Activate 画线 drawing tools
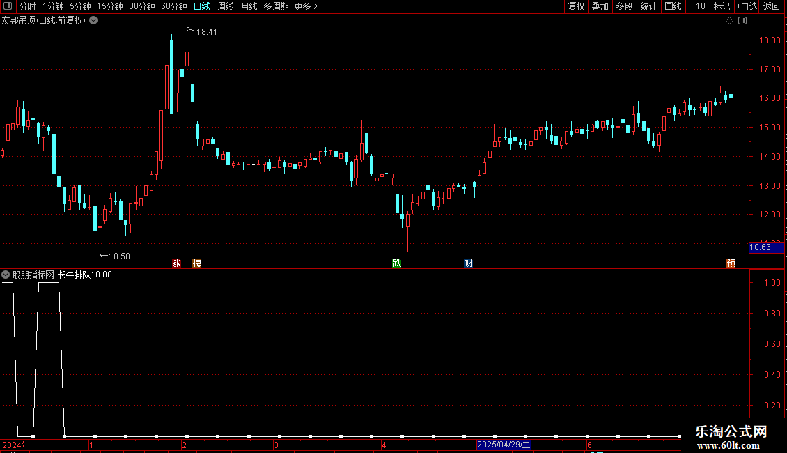This screenshot has height=453, width=787. [673, 6]
